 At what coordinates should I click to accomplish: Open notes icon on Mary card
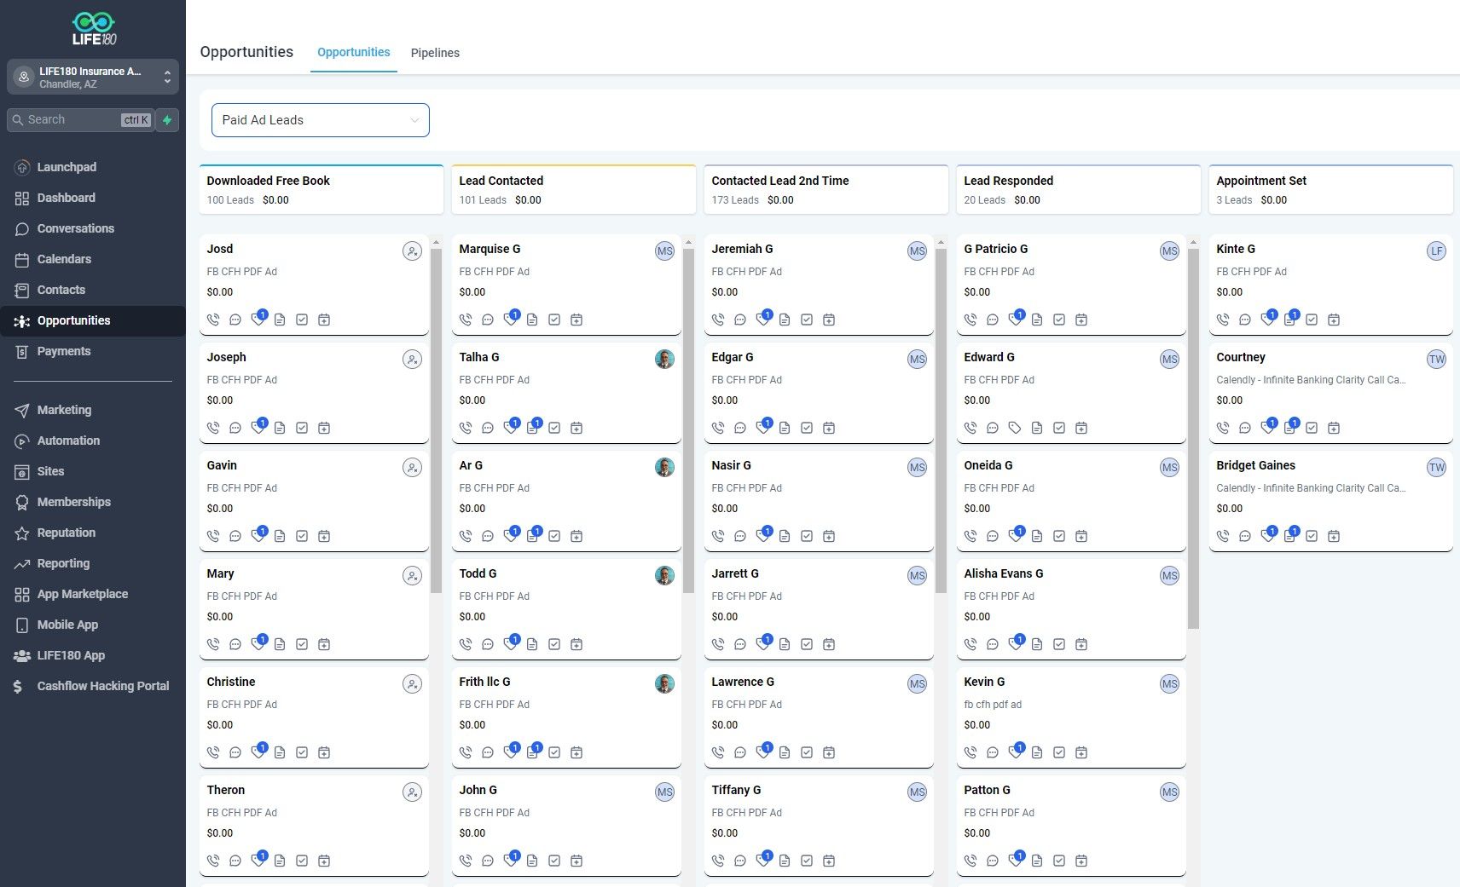coord(280,644)
